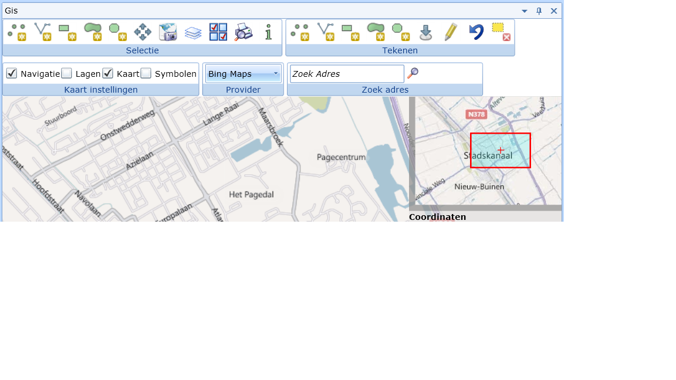Click the address search magnifier icon
Viewport: 676px width, 380px height.
[x=413, y=73]
